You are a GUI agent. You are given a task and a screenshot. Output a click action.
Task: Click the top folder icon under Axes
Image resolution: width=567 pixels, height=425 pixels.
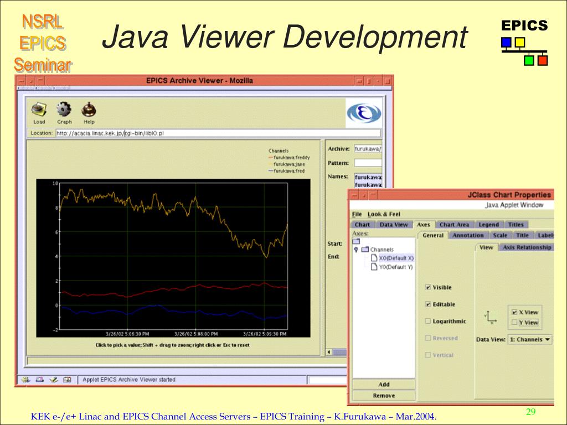356,241
